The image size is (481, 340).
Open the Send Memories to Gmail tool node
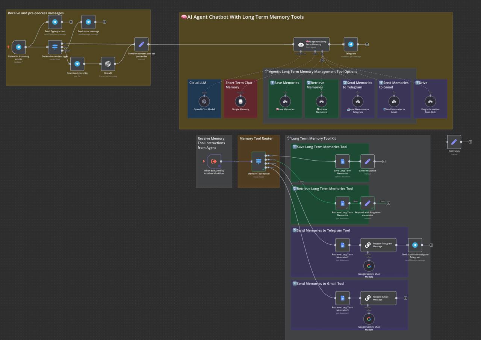pyautogui.click(x=394, y=101)
